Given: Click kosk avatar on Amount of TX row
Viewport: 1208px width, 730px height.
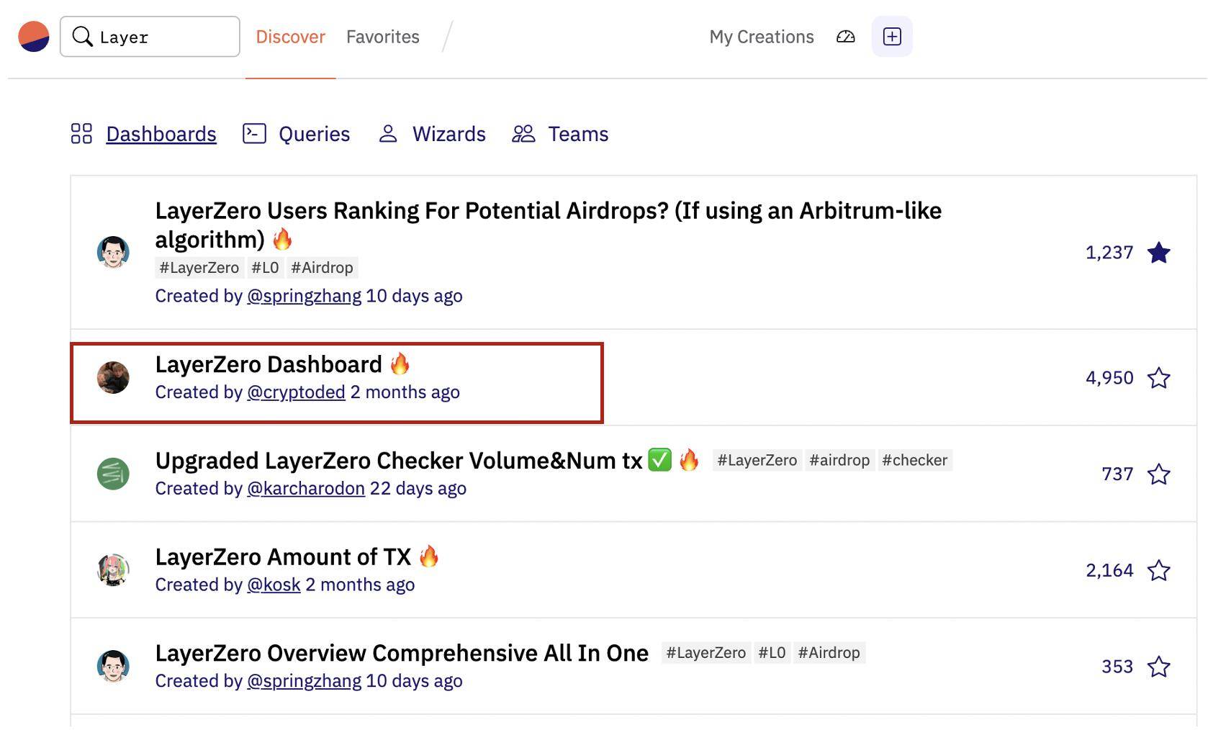Looking at the screenshot, I should [x=113, y=570].
